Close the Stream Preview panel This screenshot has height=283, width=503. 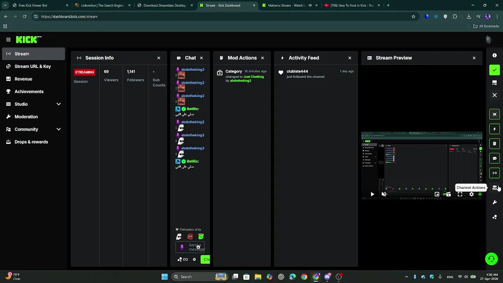(474, 58)
